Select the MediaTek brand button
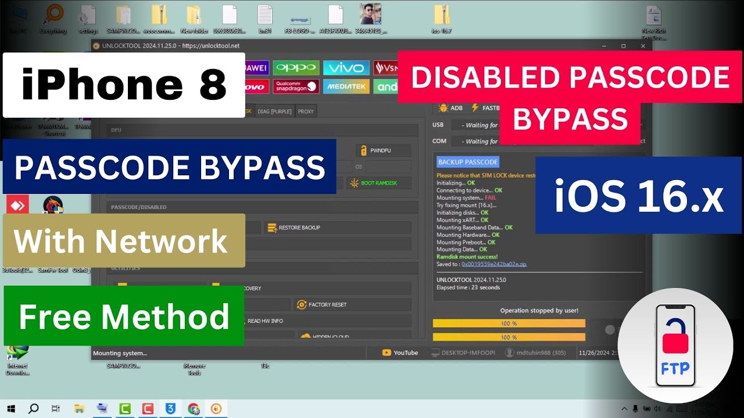The image size is (744, 418). [346, 87]
